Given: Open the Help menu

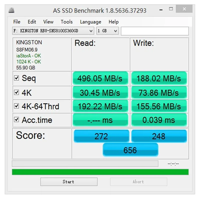Looking at the screenshot, I should pos(113,22).
